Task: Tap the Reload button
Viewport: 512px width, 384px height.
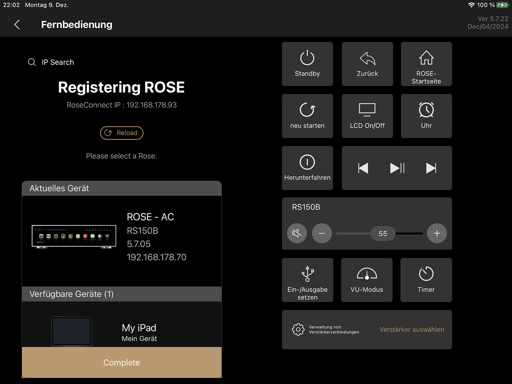Action: point(122,133)
